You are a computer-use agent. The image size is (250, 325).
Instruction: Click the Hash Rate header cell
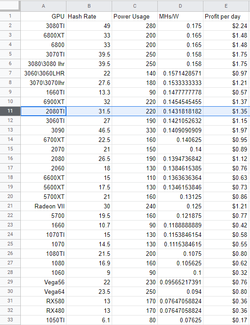click(89, 16)
